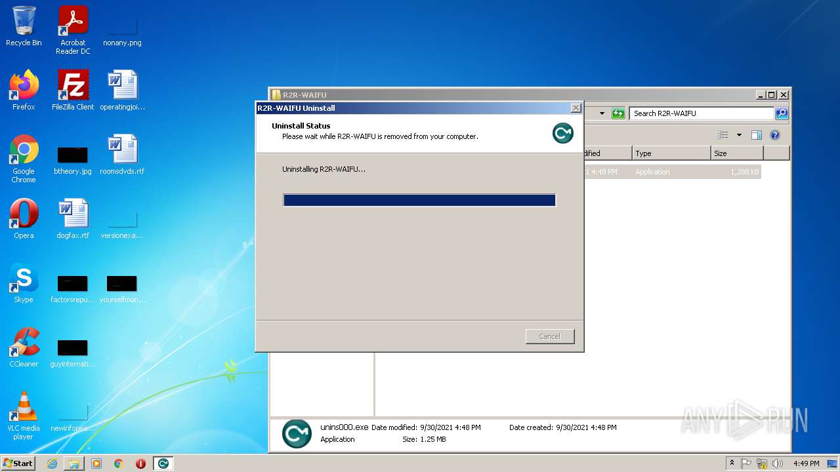Open the operatingjoi… Word document
This screenshot has width=840, height=472.
pos(122,90)
